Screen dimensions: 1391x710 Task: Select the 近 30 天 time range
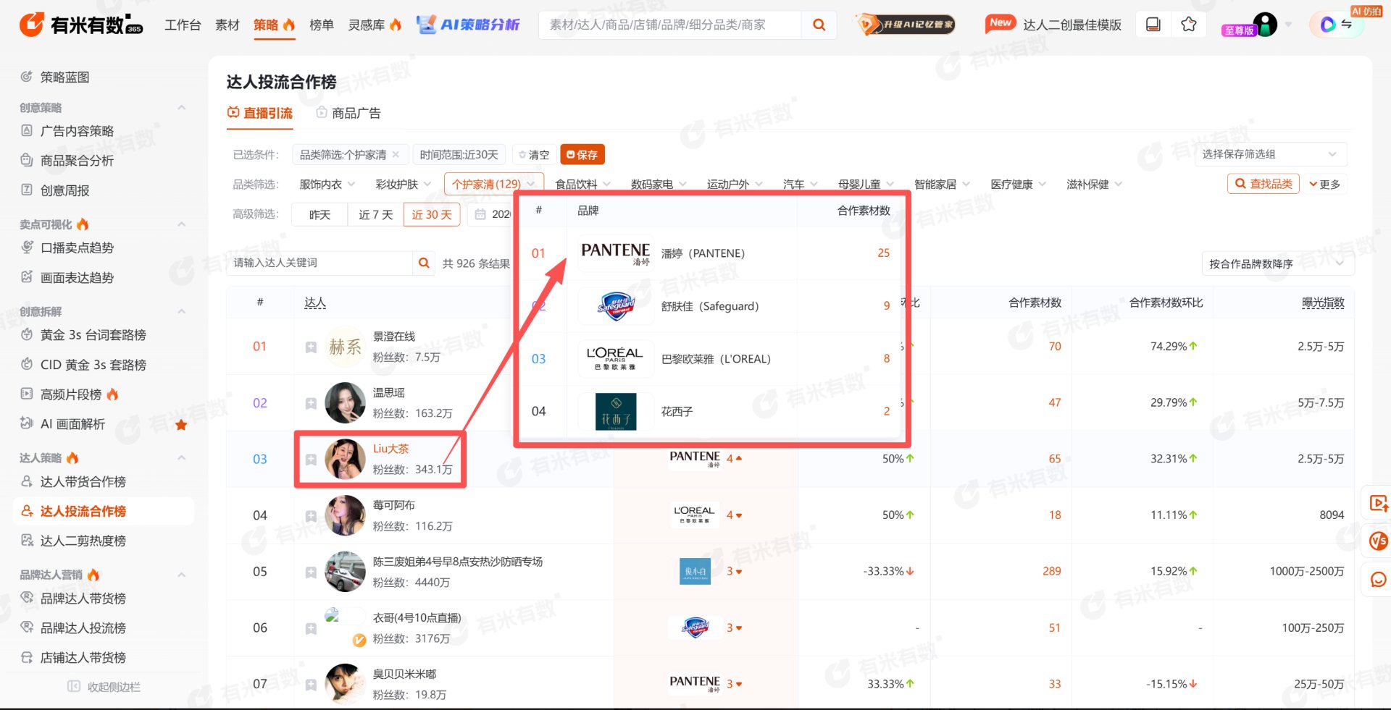(x=432, y=214)
